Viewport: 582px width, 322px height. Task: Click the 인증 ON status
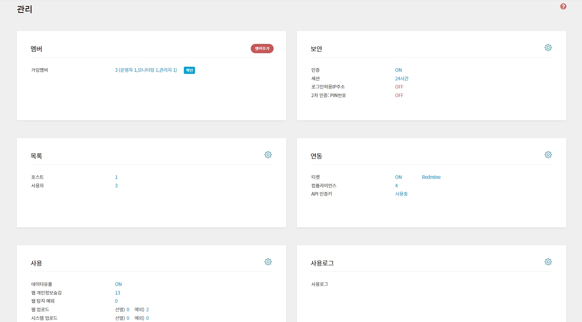point(398,70)
